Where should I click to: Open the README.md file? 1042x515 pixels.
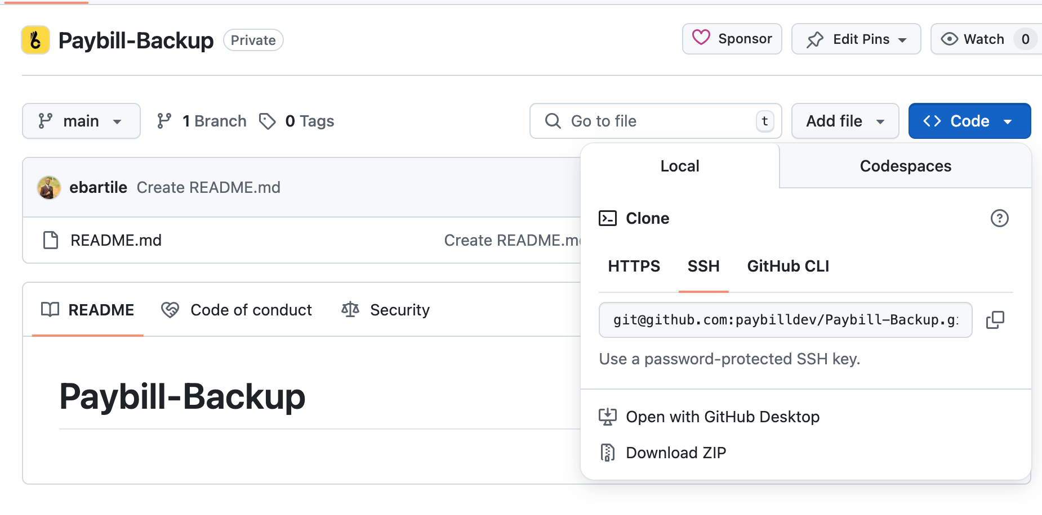click(115, 240)
